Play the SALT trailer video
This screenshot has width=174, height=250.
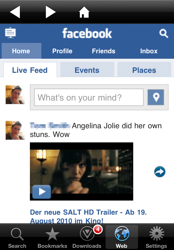(42, 192)
